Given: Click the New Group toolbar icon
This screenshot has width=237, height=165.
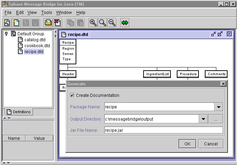Looking at the screenshot, I should (x=7, y=23).
